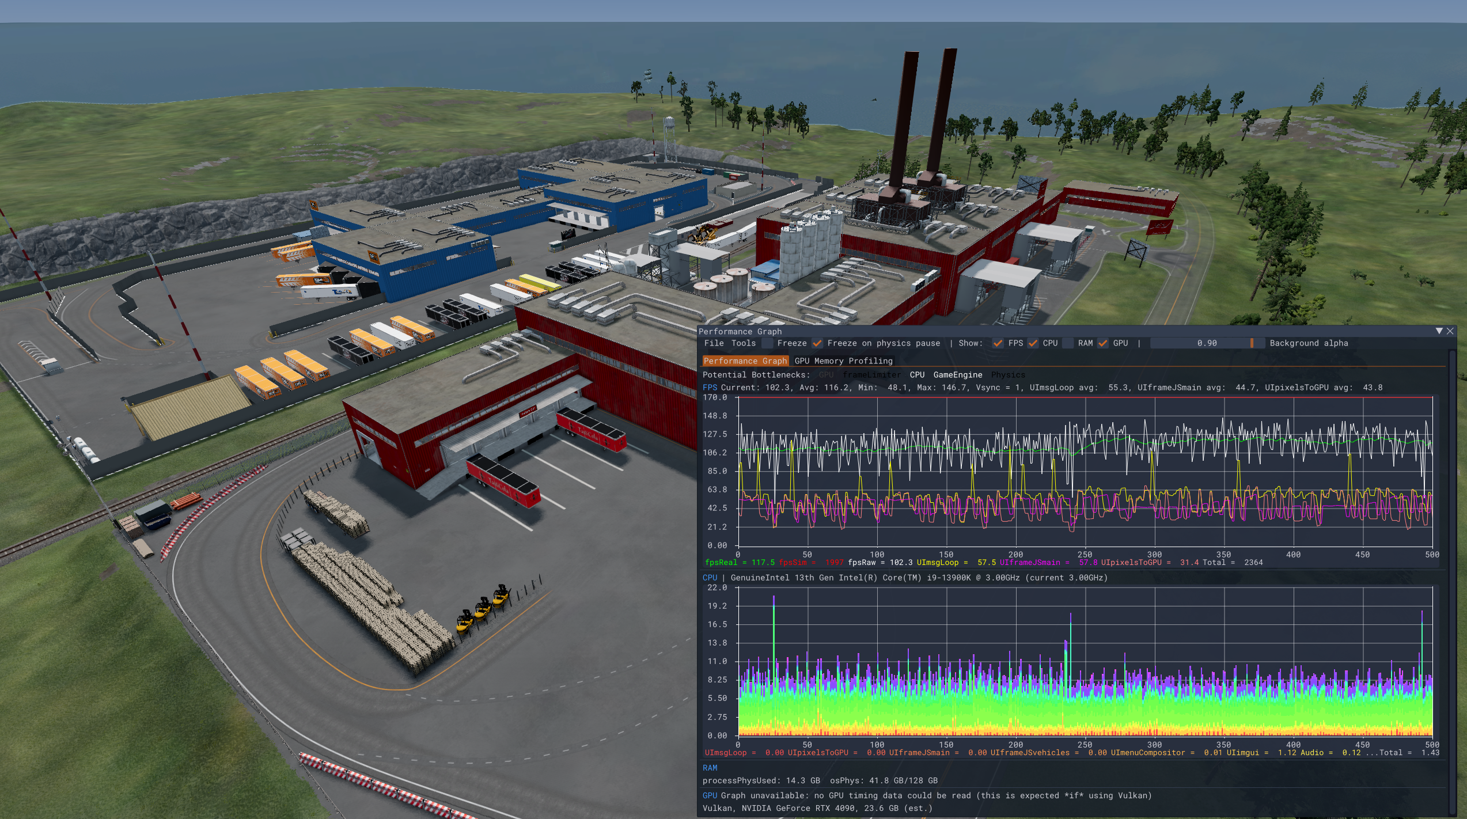The height and width of the screenshot is (819, 1467).
Task: Toggle the CPU show checkbox
Action: (1033, 343)
